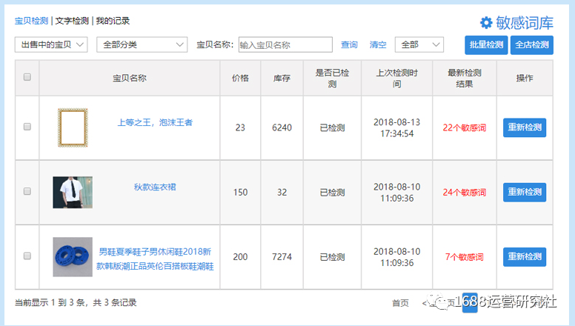The image size is (575, 326).
Task: Click the stock value 6240
Action: pos(282,127)
